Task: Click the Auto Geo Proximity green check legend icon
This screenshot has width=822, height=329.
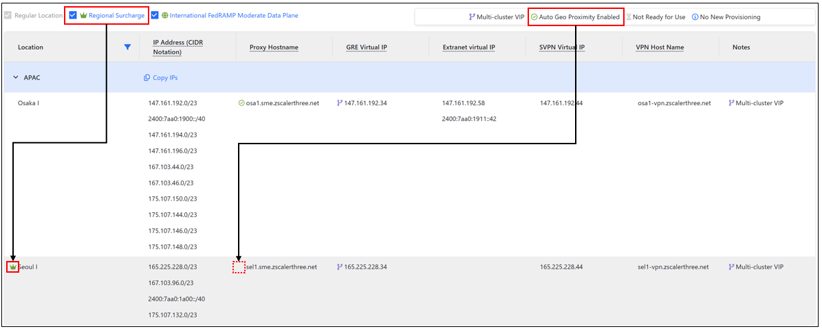Action: 534,17
